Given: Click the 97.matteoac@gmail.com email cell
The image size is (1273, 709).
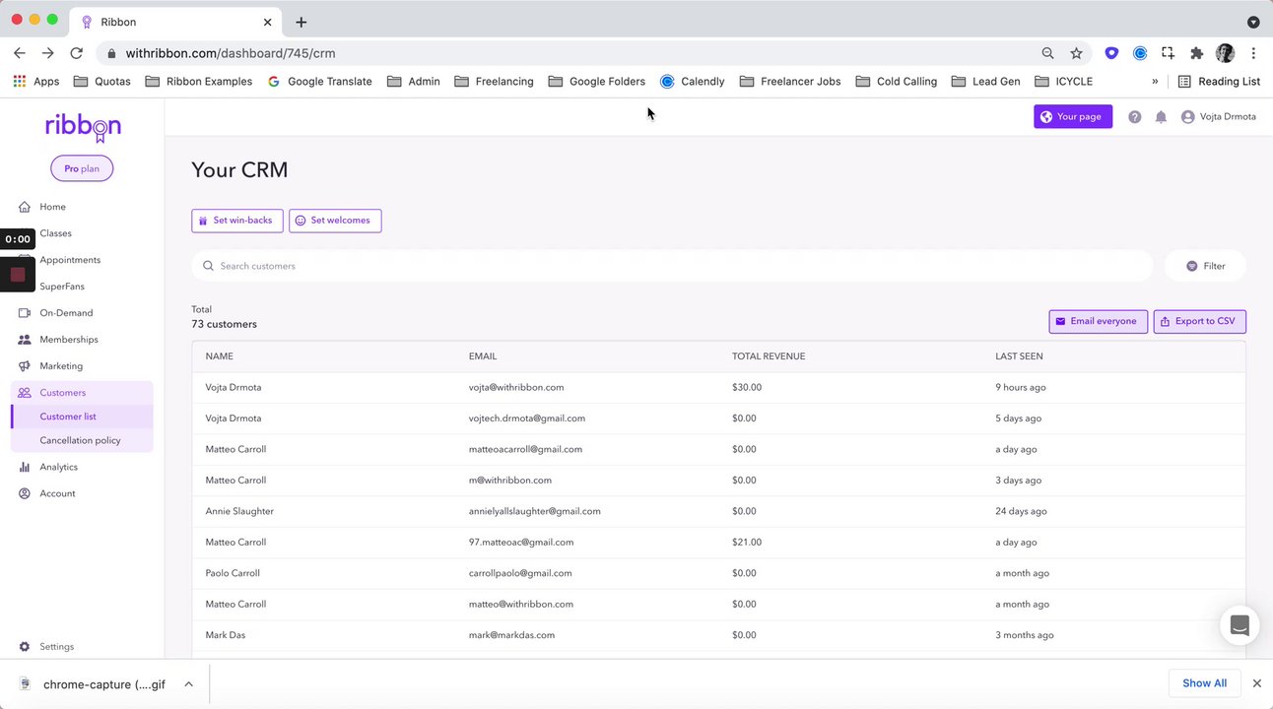Looking at the screenshot, I should (x=521, y=543).
